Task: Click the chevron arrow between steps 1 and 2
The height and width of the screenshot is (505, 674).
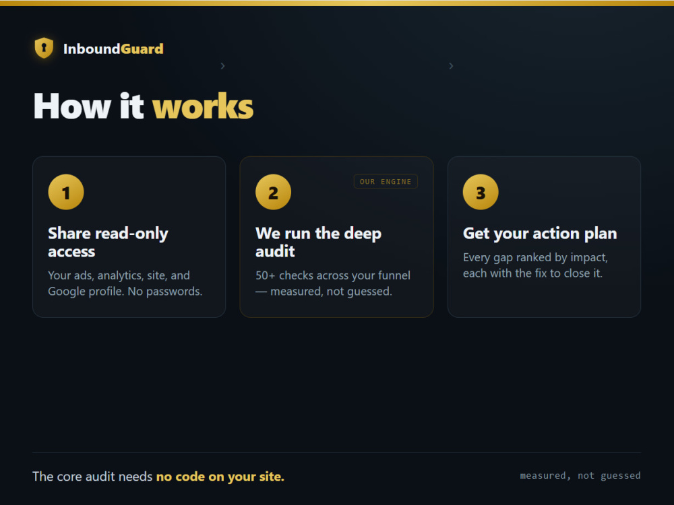Action: click(x=222, y=66)
